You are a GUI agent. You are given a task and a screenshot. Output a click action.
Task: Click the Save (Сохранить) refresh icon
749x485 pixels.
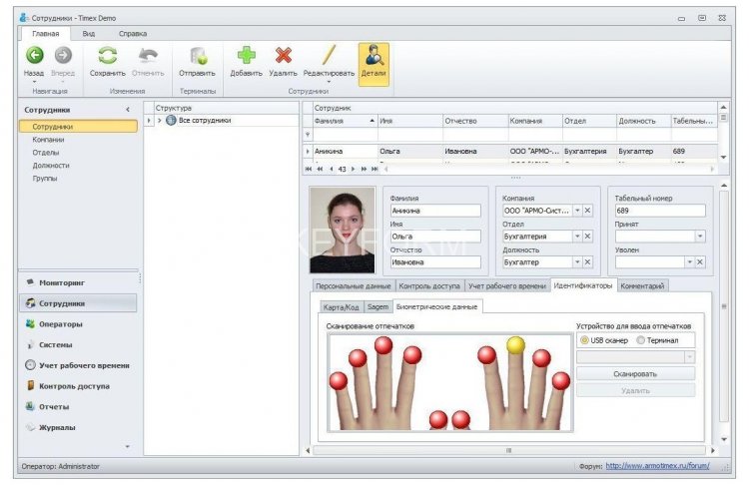(x=107, y=57)
